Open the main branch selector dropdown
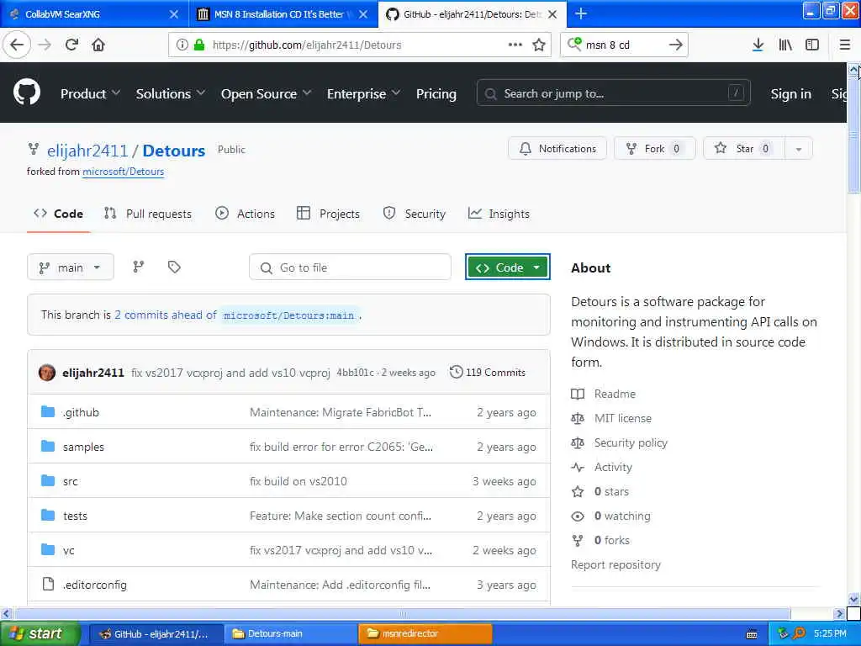 [71, 267]
